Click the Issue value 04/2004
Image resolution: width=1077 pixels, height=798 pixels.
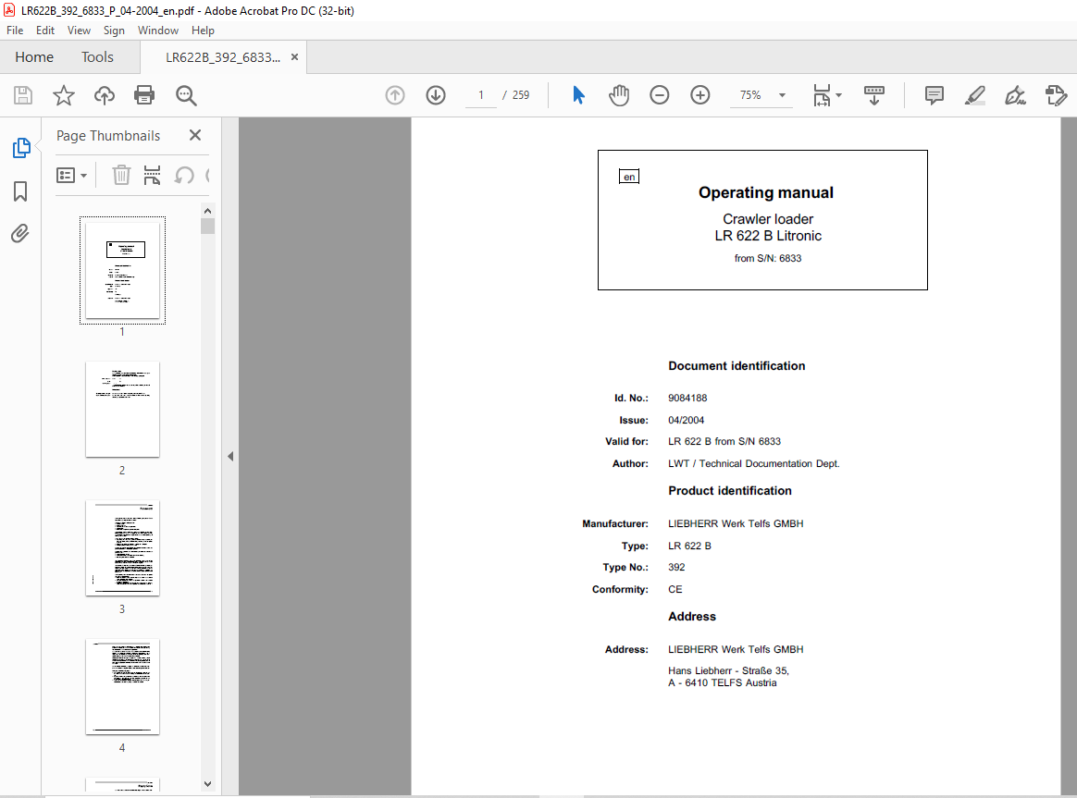(x=687, y=420)
